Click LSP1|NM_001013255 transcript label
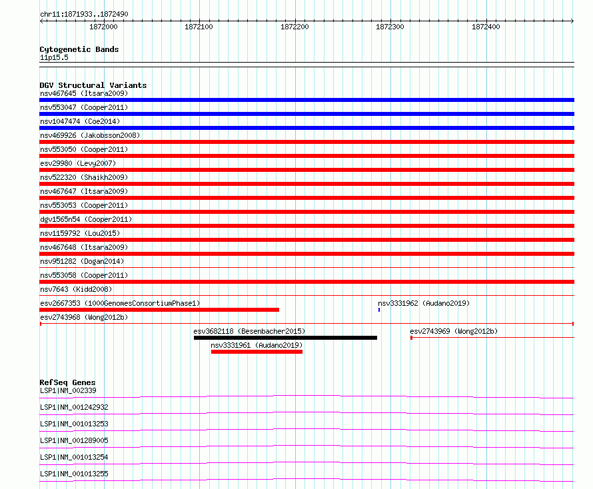Viewport: 593px width, 489px height. pos(74,474)
